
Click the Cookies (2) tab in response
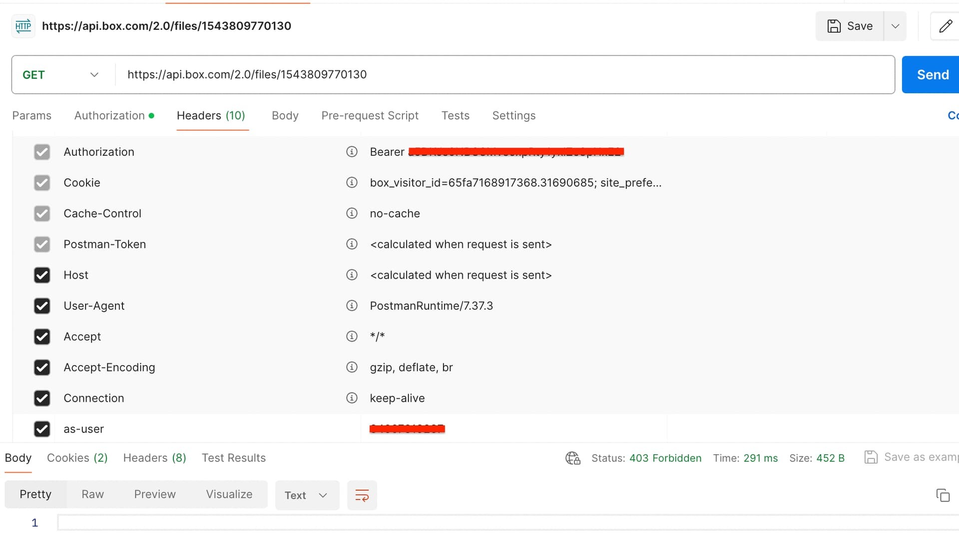77,458
